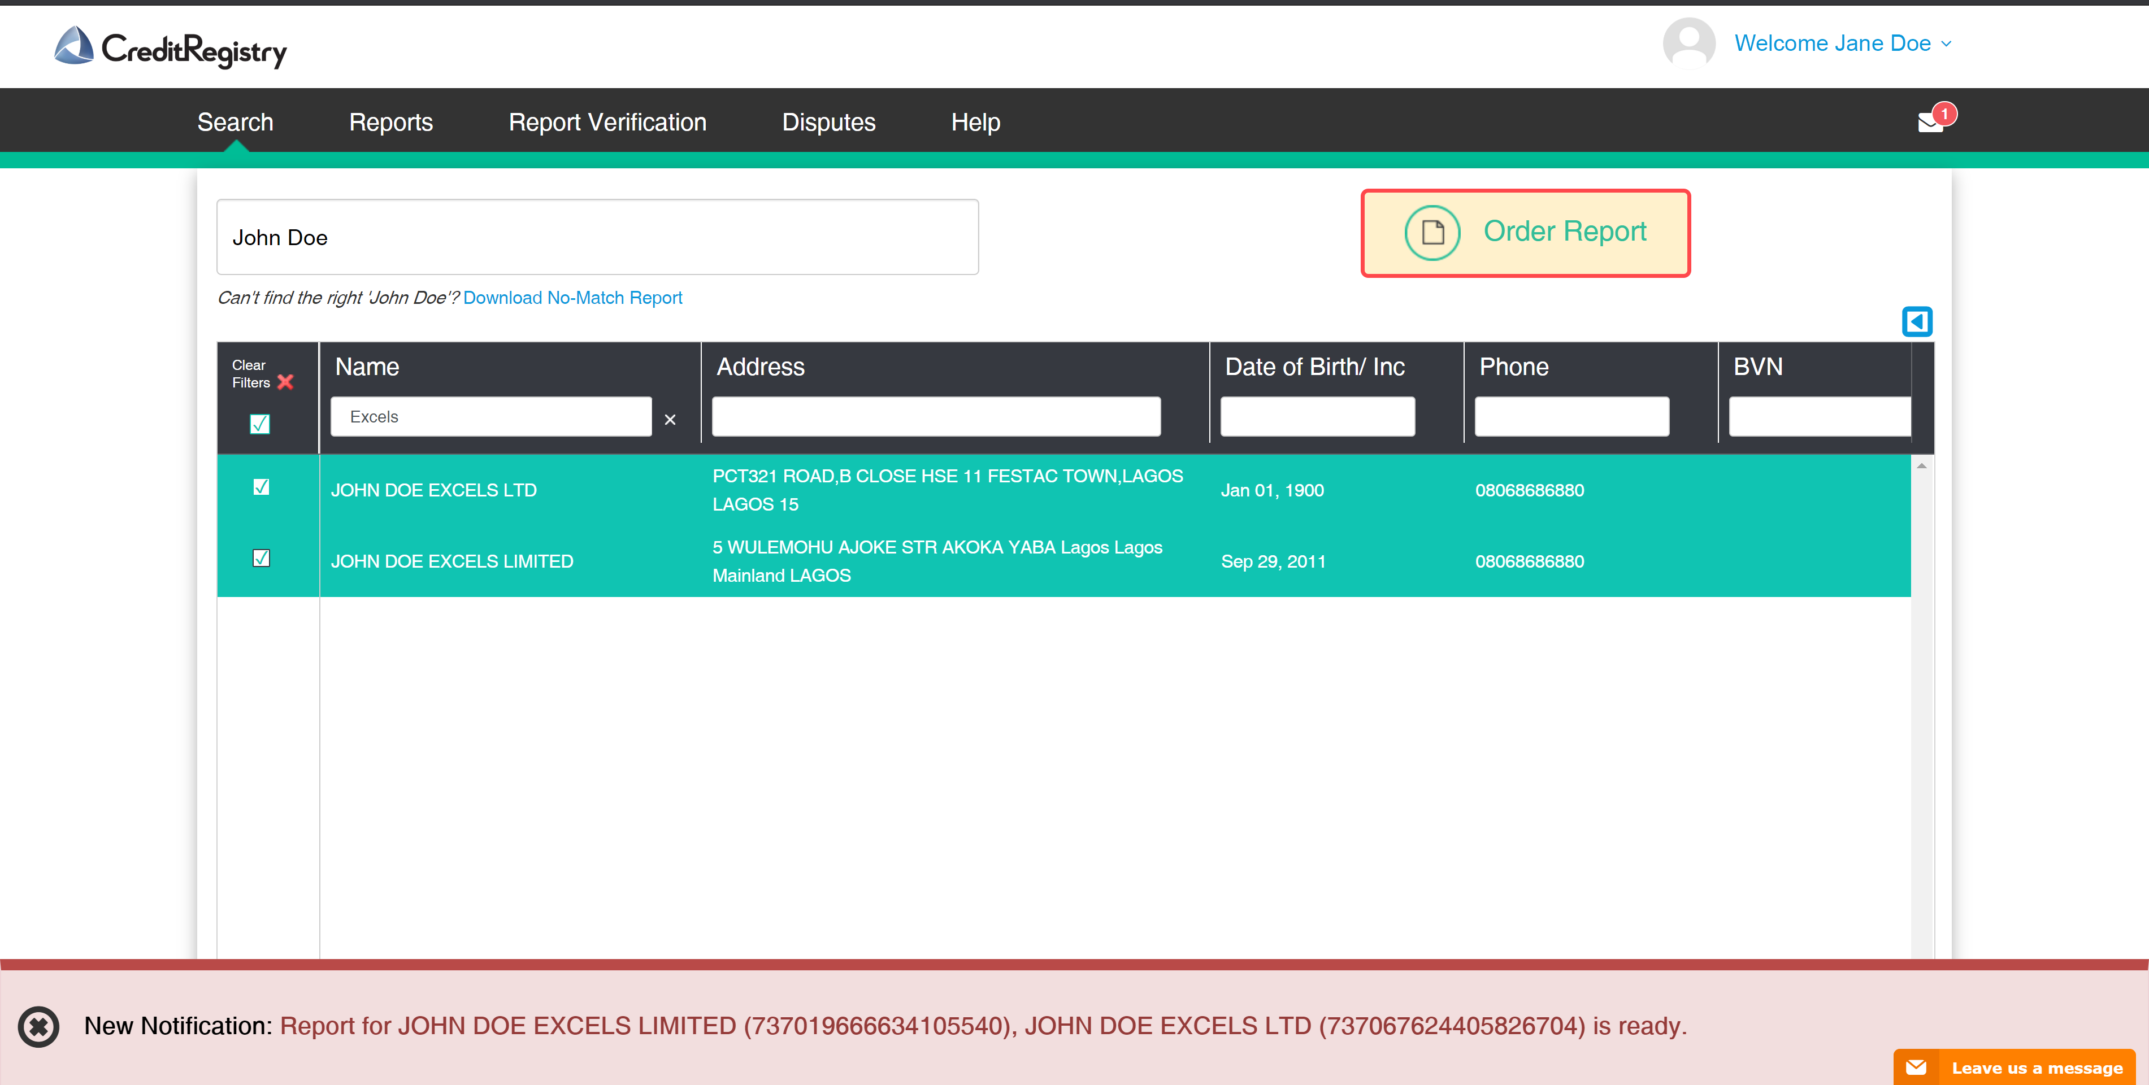2149x1085 pixels.
Task: Click the blue collapse panel arrow icon
Action: point(1916,321)
